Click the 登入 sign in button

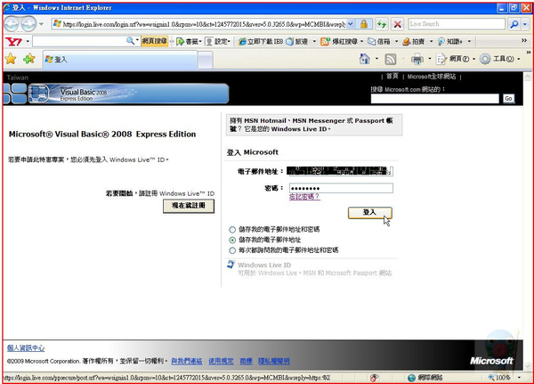pyautogui.click(x=370, y=213)
